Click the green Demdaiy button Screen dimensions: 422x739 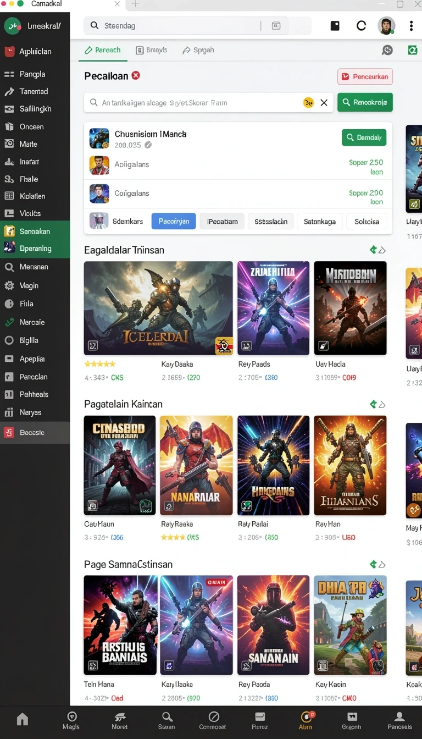coord(364,137)
